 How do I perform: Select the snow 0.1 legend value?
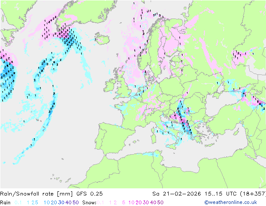[x=100, y=203]
